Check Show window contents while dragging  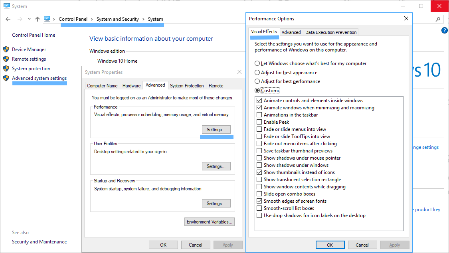tap(259, 187)
